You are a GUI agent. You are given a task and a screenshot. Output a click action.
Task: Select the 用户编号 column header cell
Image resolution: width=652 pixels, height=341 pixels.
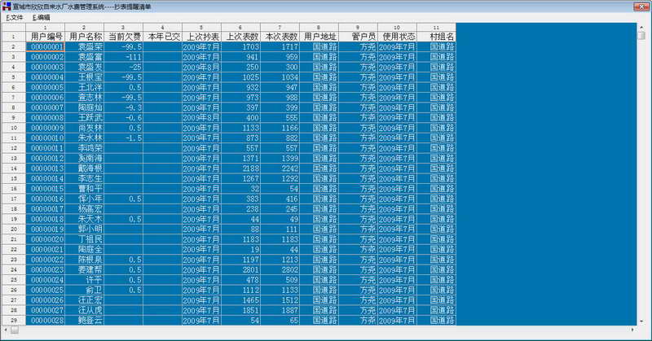point(46,37)
